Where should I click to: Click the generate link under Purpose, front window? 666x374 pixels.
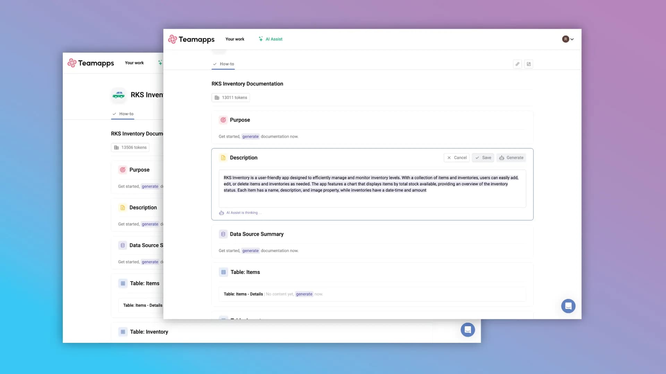point(250,136)
